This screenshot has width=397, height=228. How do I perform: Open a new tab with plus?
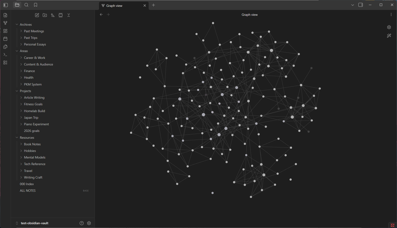tap(153, 5)
